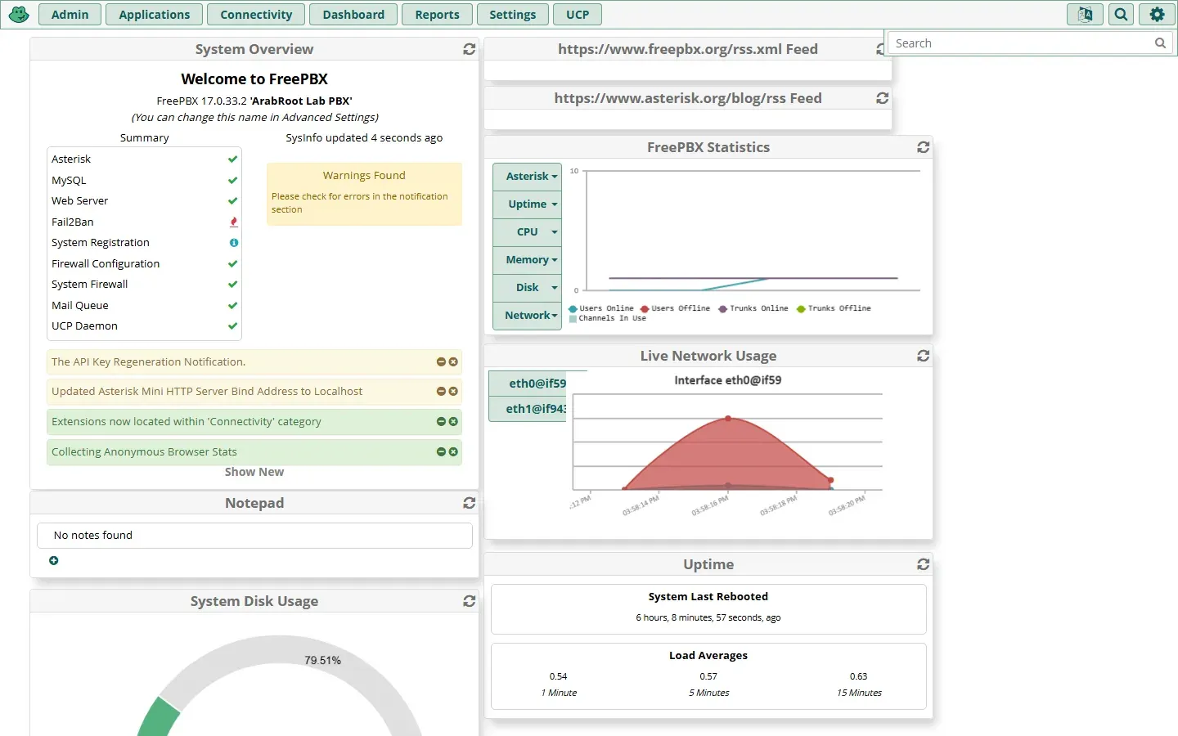Open the Disk statistics dropdown
The height and width of the screenshot is (736, 1178).
coord(528,288)
